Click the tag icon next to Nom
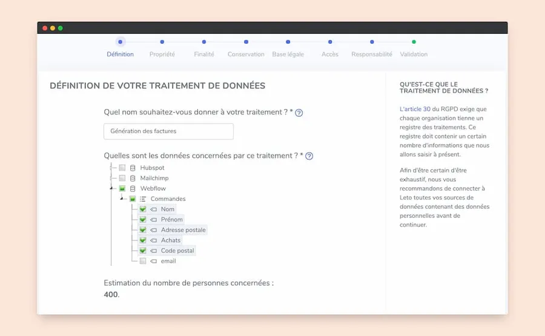The height and width of the screenshot is (336, 545). [153, 209]
